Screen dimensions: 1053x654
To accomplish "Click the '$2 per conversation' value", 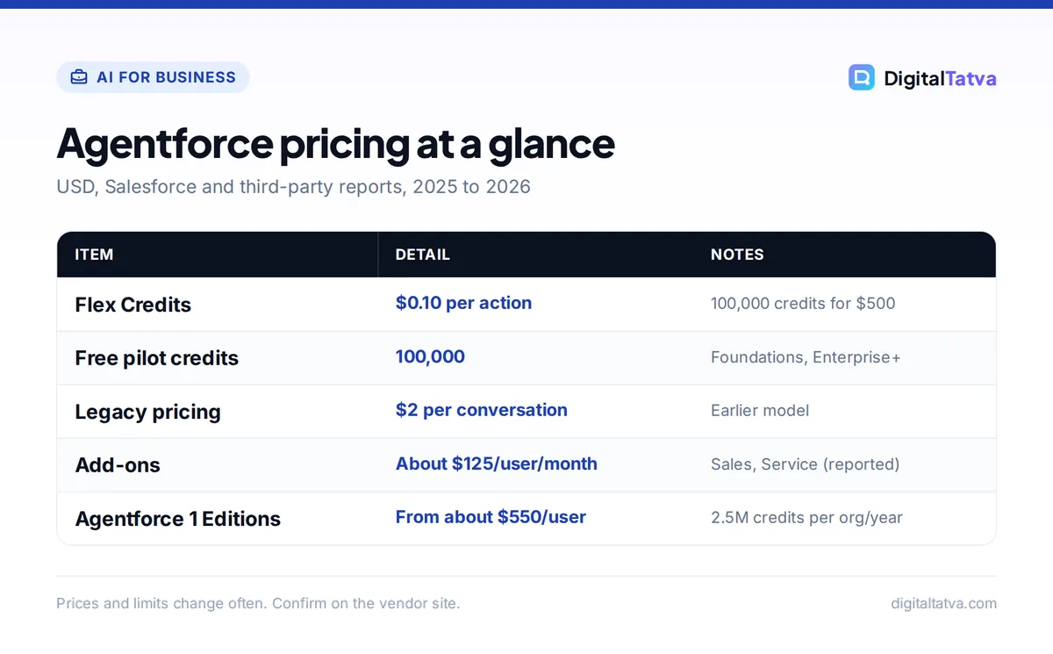I will (481, 410).
